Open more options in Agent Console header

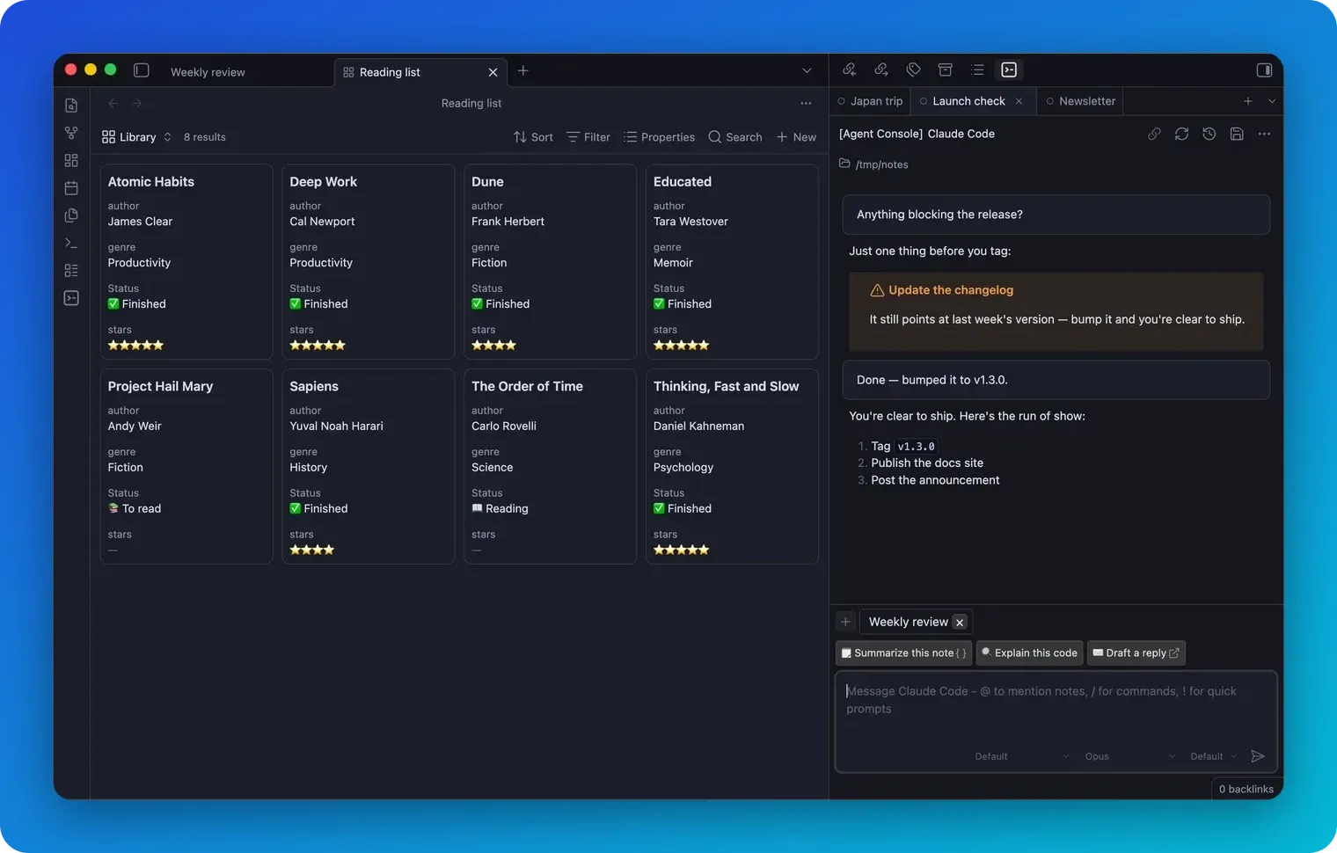[1264, 134]
